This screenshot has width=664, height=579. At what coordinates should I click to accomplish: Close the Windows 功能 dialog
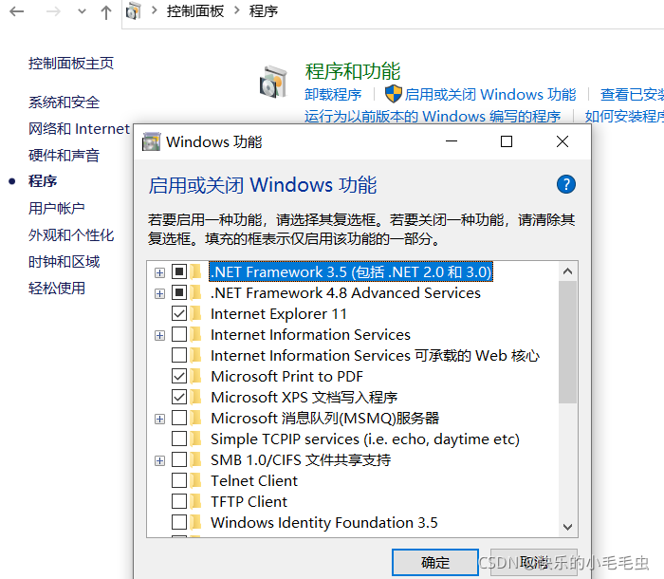pyautogui.click(x=563, y=141)
